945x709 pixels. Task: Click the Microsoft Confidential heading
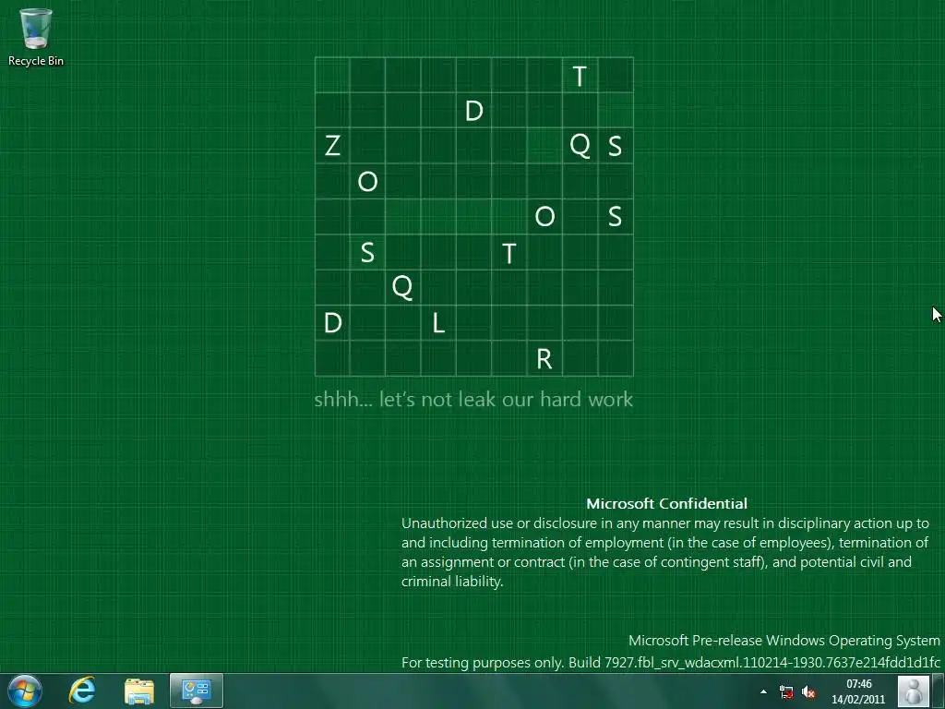point(666,503)
